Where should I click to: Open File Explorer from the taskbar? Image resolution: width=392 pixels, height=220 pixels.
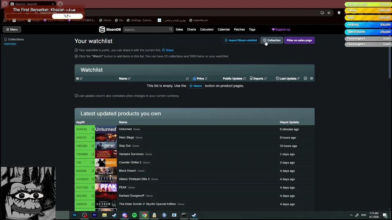coord(104,215)
